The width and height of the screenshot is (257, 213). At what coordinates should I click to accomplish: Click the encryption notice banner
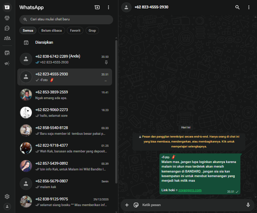pos(189,142)
